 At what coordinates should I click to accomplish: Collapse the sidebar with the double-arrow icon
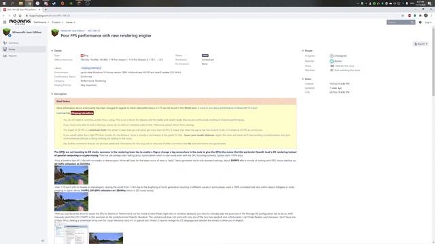(x=42, y=241)
